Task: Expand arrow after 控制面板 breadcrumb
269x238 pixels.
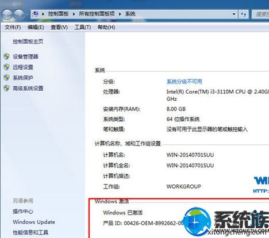Action: click(74, 14)
